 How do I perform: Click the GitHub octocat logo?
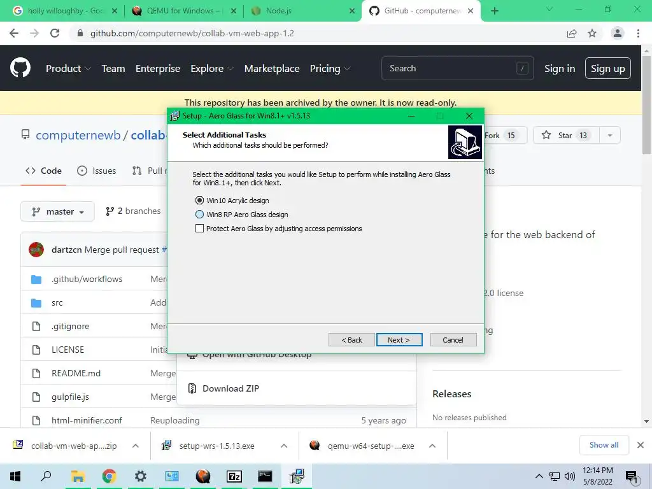point(20,68)
